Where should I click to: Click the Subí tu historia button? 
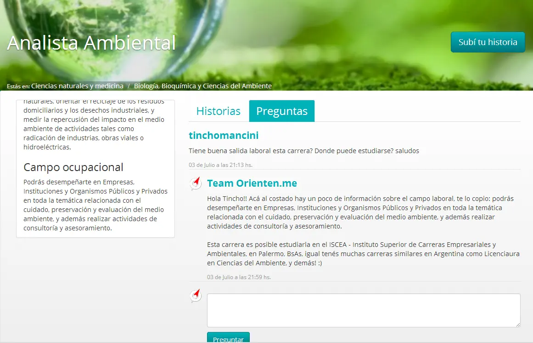pos(488,42)
